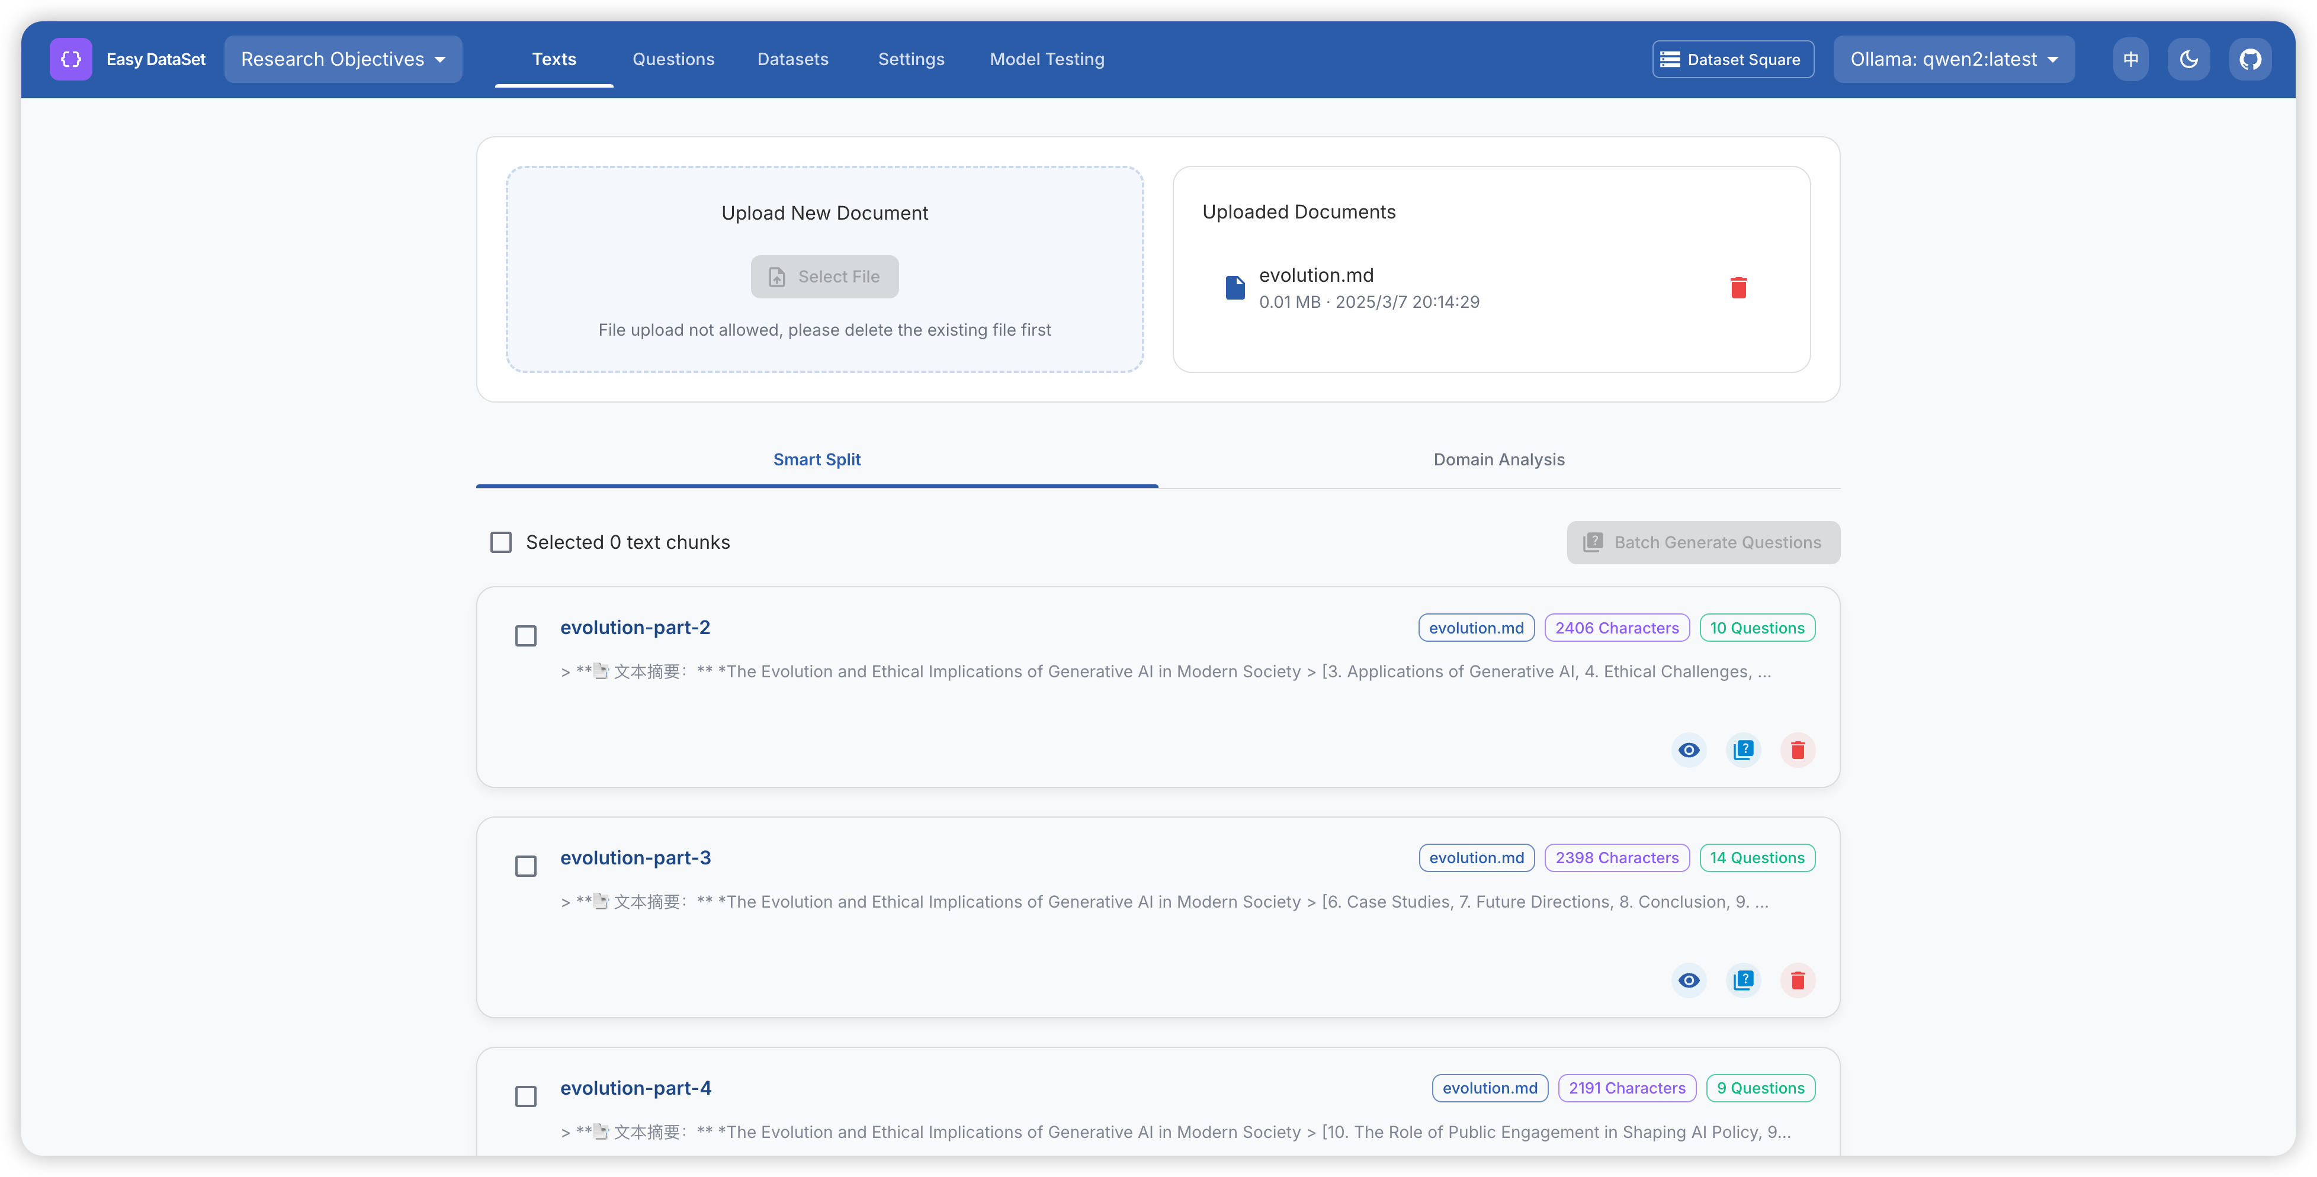The height and width of the screenshot is (1177, 2317).
Task: Open the Ollama qwen2:latest model dropdown
Action: 1953,59
